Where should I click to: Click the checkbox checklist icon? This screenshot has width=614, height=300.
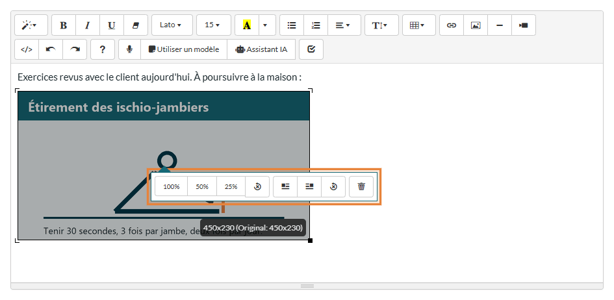point(311,49)
